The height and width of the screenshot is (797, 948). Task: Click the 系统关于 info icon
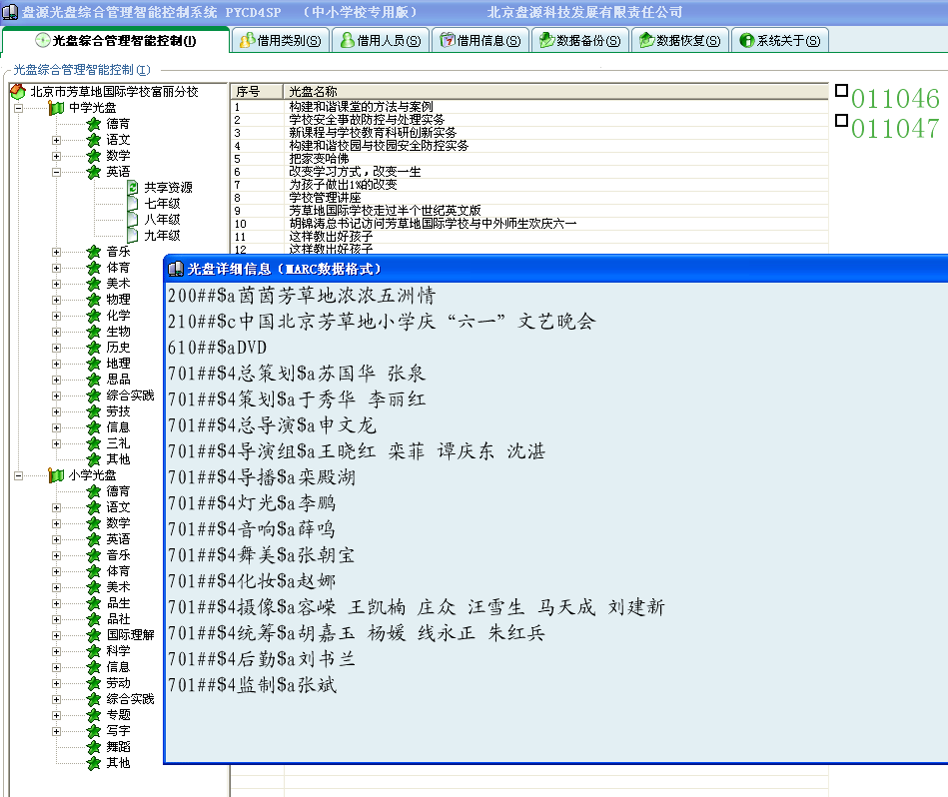pyautogui.click(x=747, y=41)
